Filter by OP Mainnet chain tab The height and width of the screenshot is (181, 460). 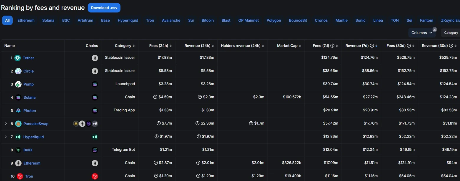click(249, 20)
